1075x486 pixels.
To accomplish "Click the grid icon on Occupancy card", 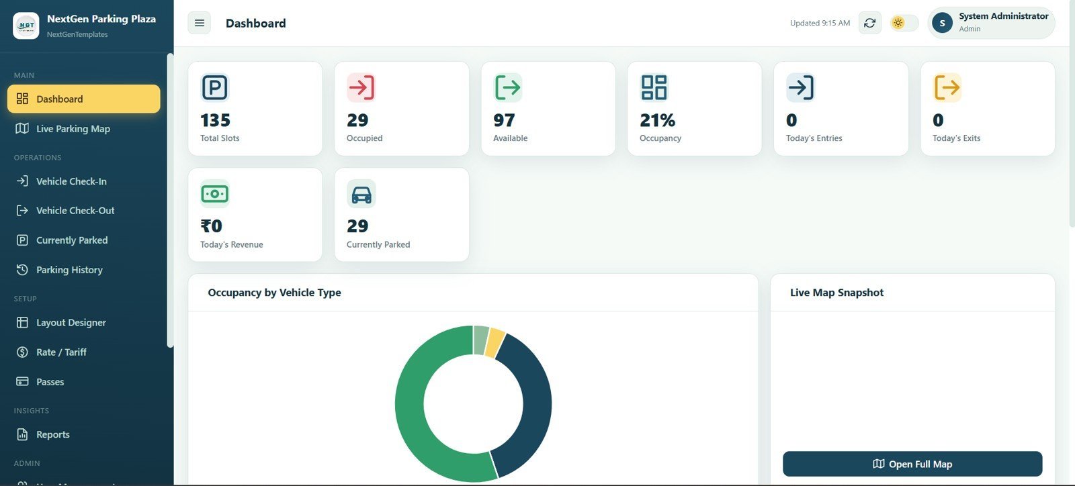I will tap(654, 87).
